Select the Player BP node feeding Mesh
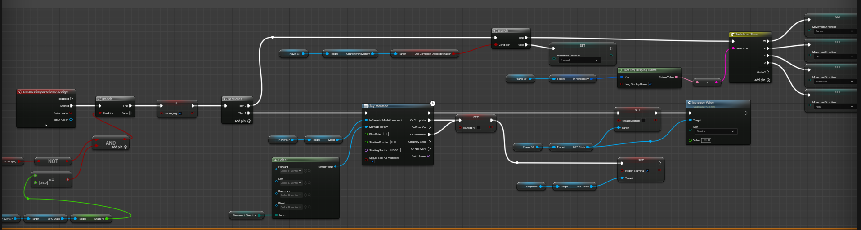Viewport: 861px width, 230px height. 283,140
